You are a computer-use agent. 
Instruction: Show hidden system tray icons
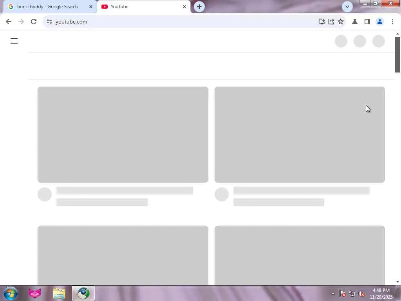(x=333, y=294)
